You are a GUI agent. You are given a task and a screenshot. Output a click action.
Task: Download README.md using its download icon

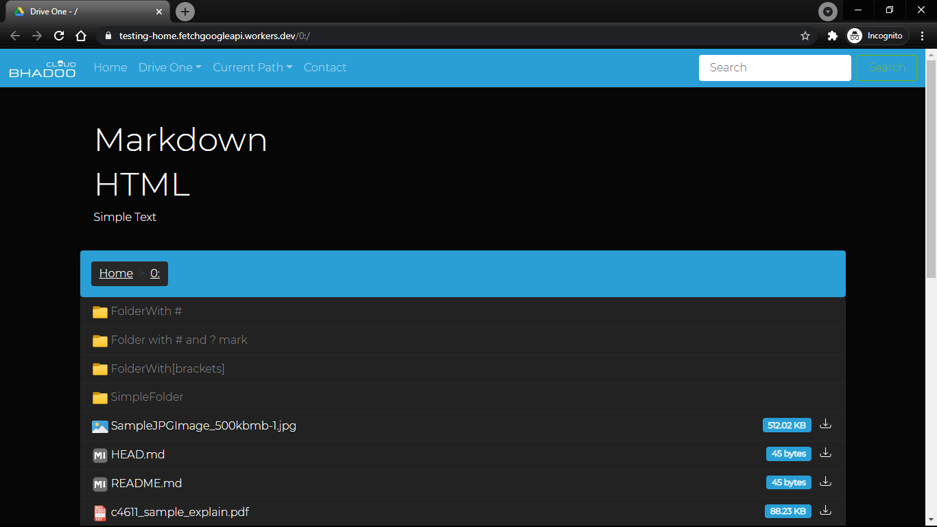coord(825,482)
